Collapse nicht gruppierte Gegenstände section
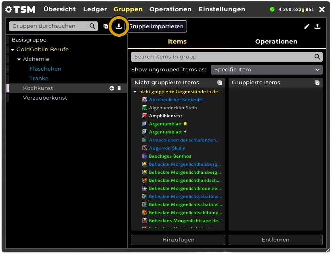Image resolution: width=332 pixels, height=254 pixels. (x=135, y=92)
